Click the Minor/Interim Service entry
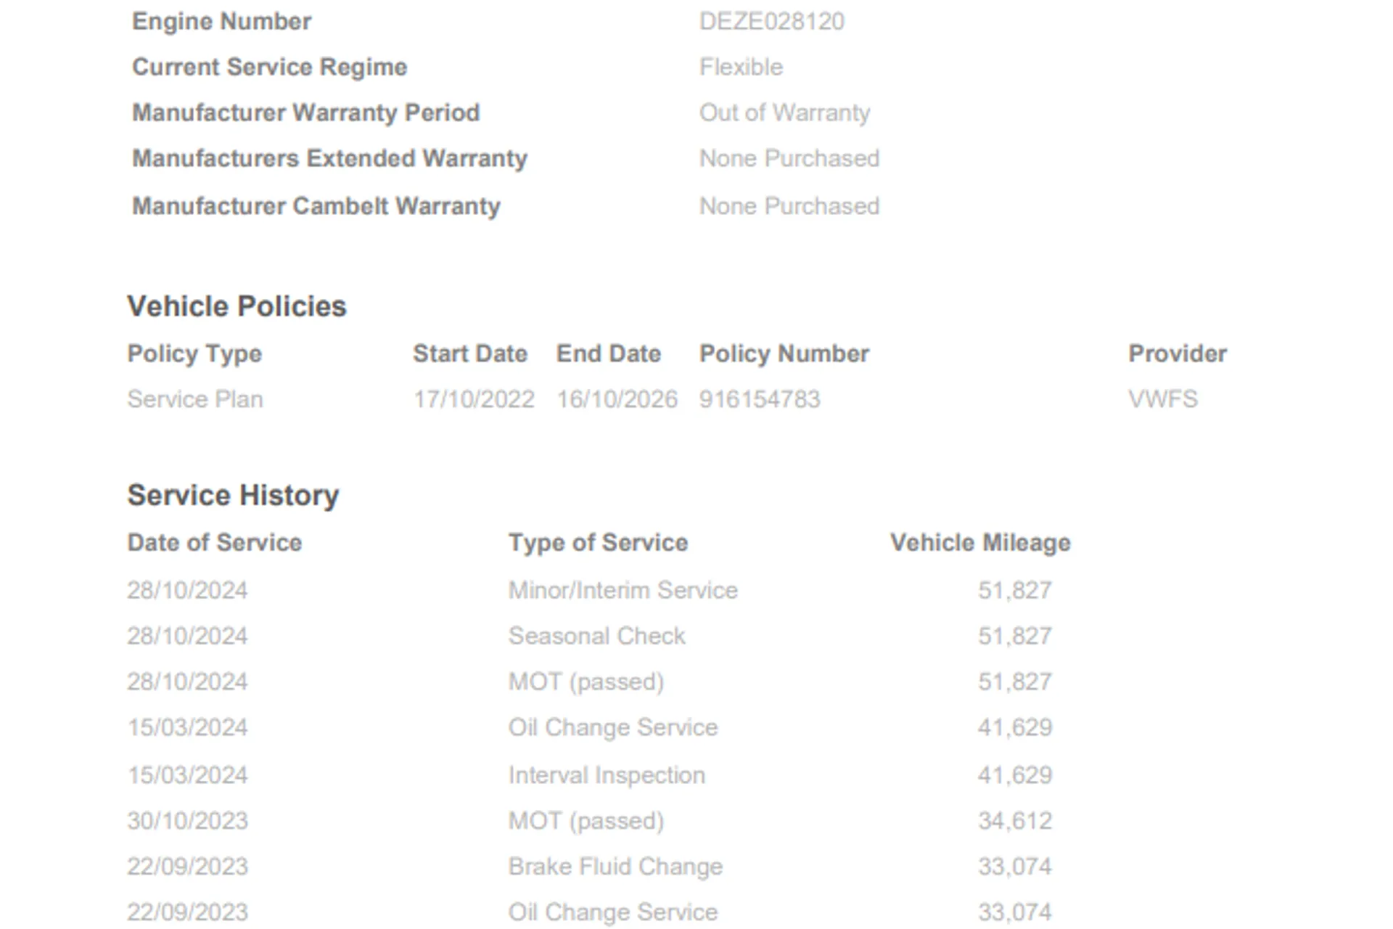Image resolution: width=1393 pixels, height=929 pixels. click(622, 590)
